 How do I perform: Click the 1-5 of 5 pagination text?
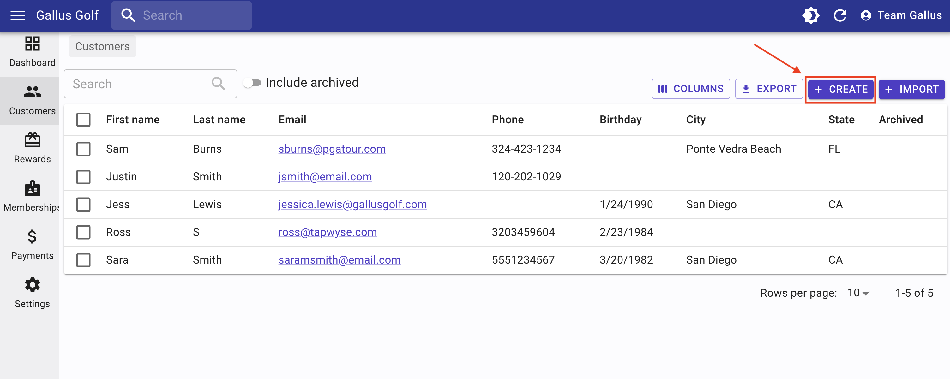coord(914,293)
